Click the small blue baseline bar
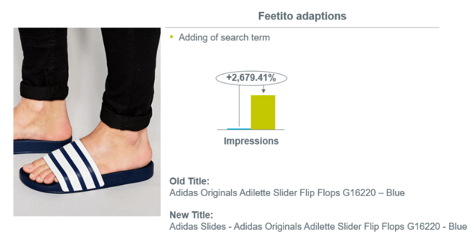This screenshot has height=241, width=476. point(239,129)
